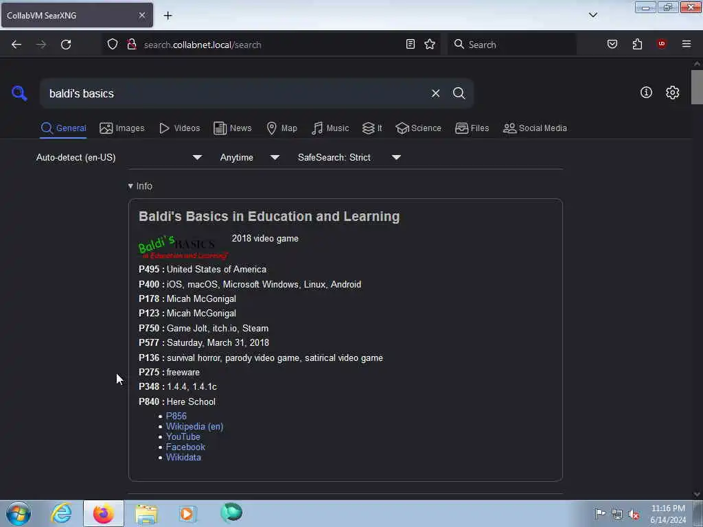Viewport: 703px width, 527px height.
Task: Click the muted volume tray icon
Action: pos(634,515)
